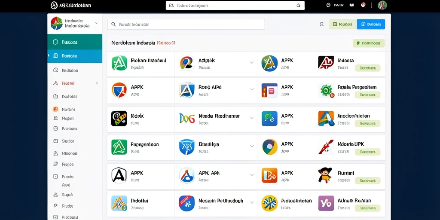Viewport: 440px width, 220px height.
Task: Open the colorful Niunde Rrodmamer logo icon
Action: [187, 119]
